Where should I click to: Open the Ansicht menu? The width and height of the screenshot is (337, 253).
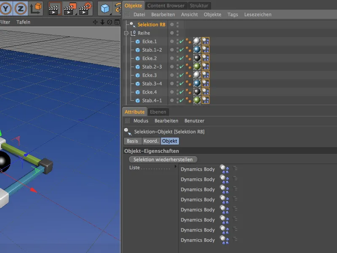point(189,14)
